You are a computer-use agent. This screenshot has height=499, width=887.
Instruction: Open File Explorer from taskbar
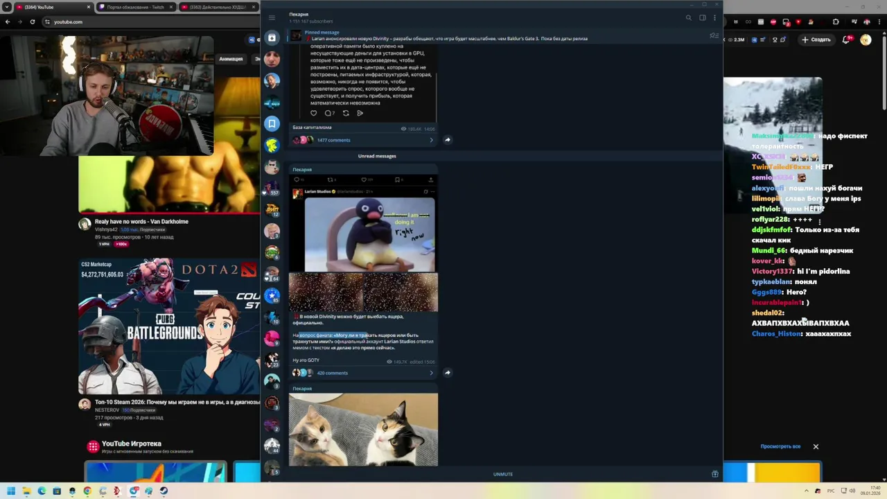(26, 491)
